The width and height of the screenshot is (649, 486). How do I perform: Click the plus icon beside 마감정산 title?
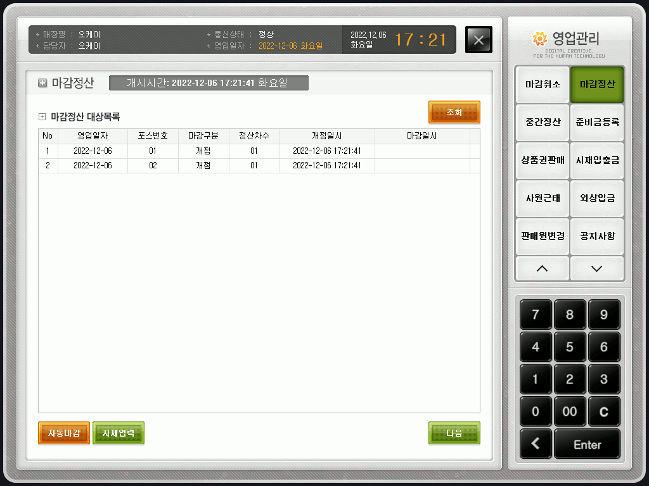coord(42,83)
